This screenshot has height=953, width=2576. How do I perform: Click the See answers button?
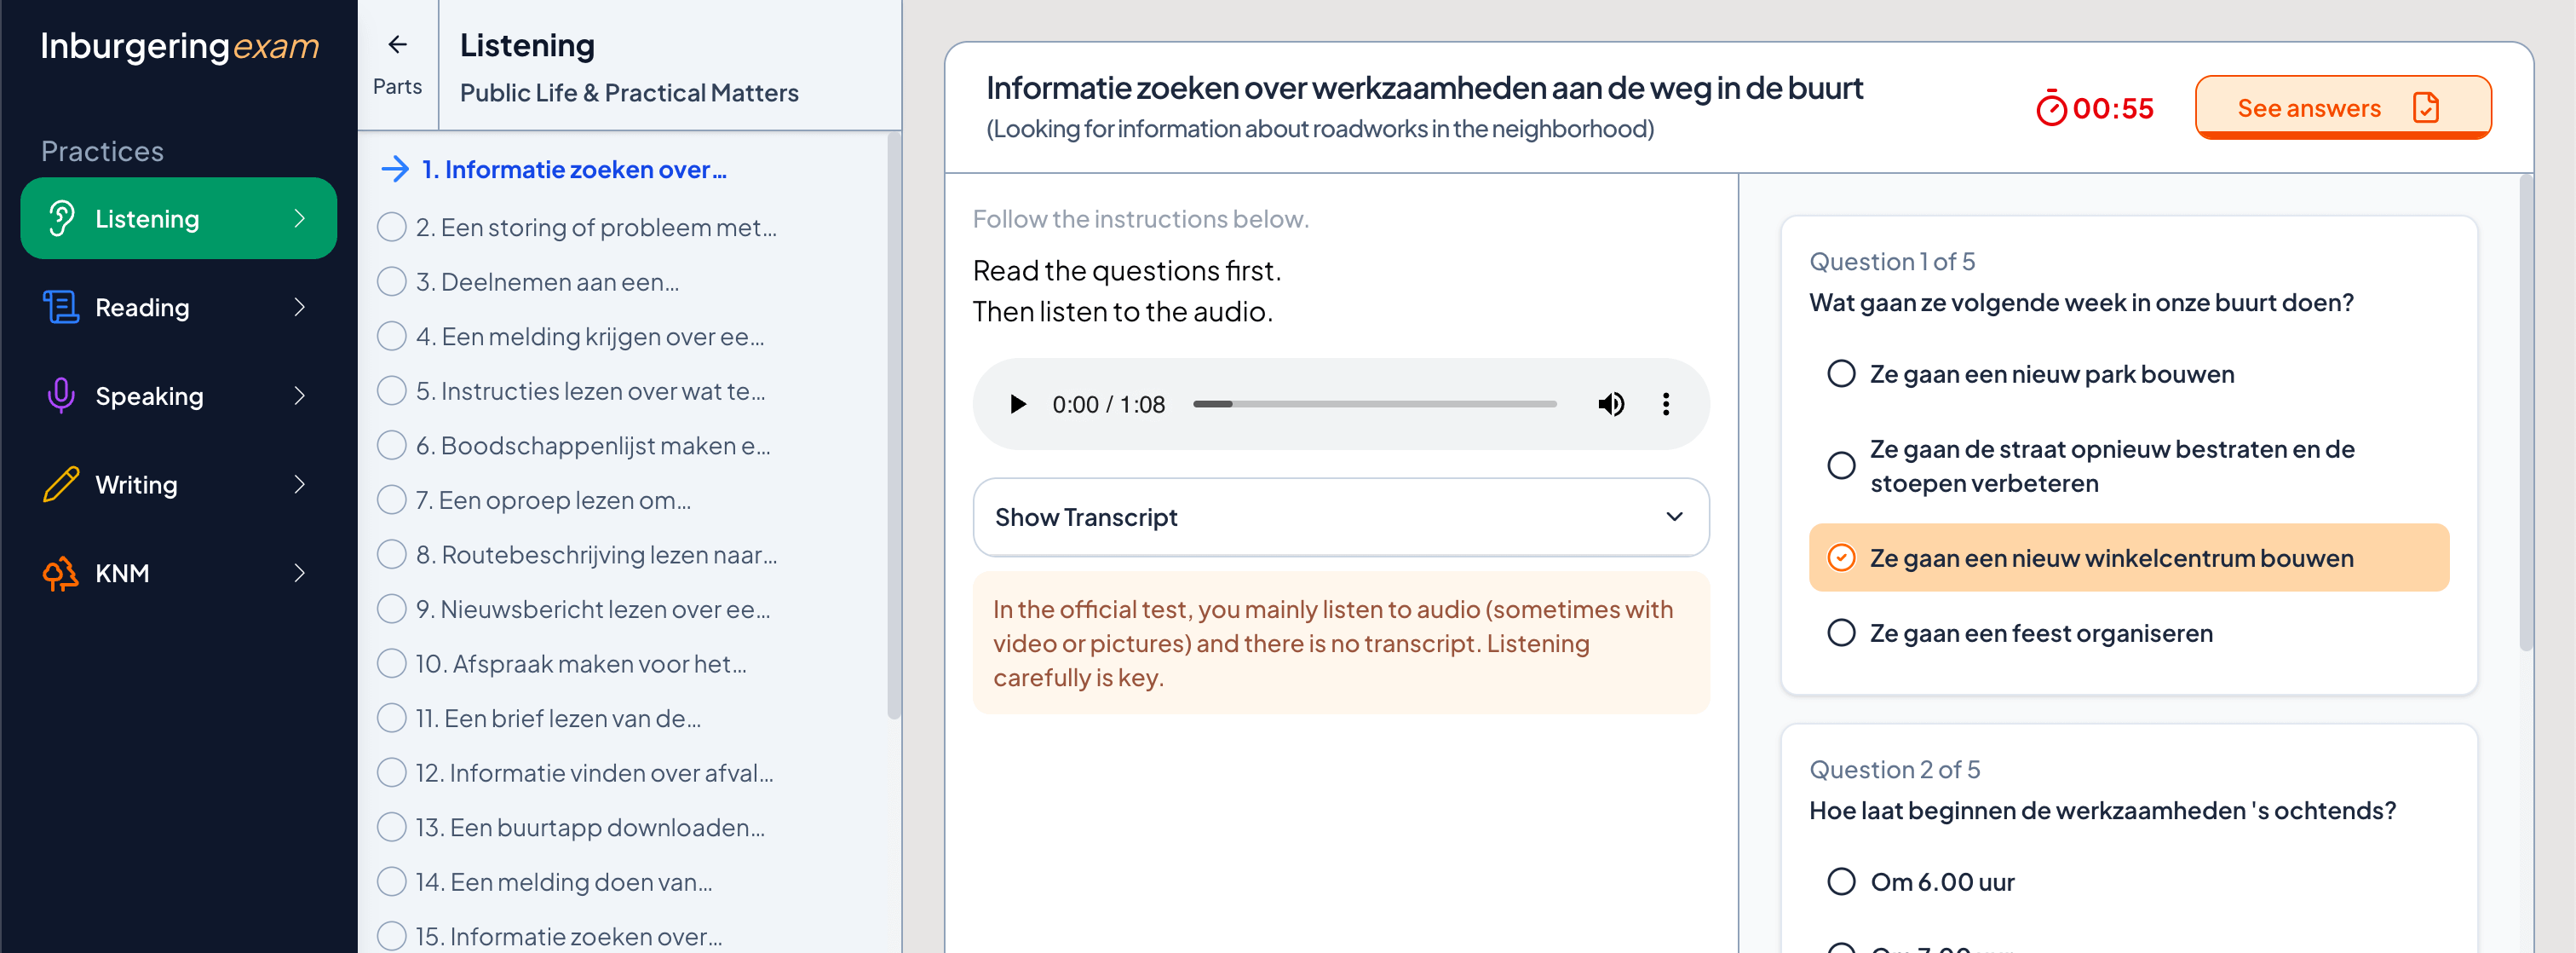[2342, 107]
